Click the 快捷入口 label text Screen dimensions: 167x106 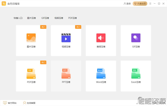[x=18, y=18]
